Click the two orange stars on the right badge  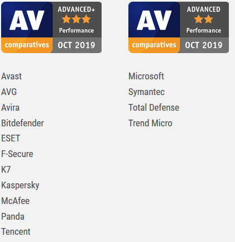(x=204, y=19)
